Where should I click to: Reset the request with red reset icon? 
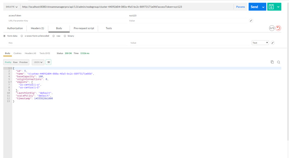(x=278, y=28)
